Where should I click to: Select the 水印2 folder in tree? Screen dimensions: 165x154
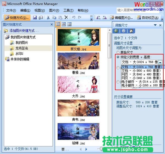click(x=19, y=53)
